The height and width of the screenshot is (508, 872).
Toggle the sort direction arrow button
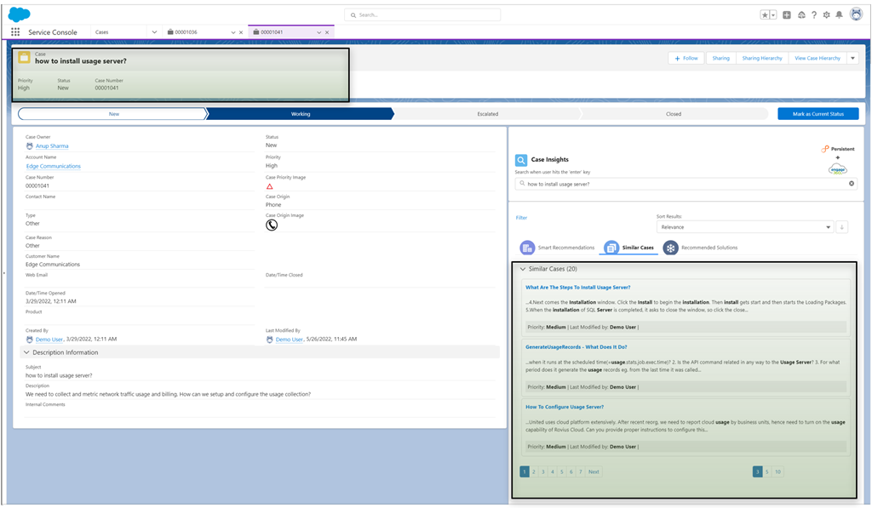[842, 226]
